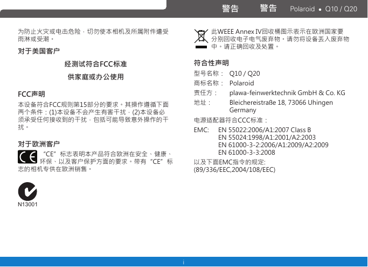
Task: Click plawa-feinwerktechnik GmbH & Co. KG
Action: pyautogui.click(x=287, y=93)
